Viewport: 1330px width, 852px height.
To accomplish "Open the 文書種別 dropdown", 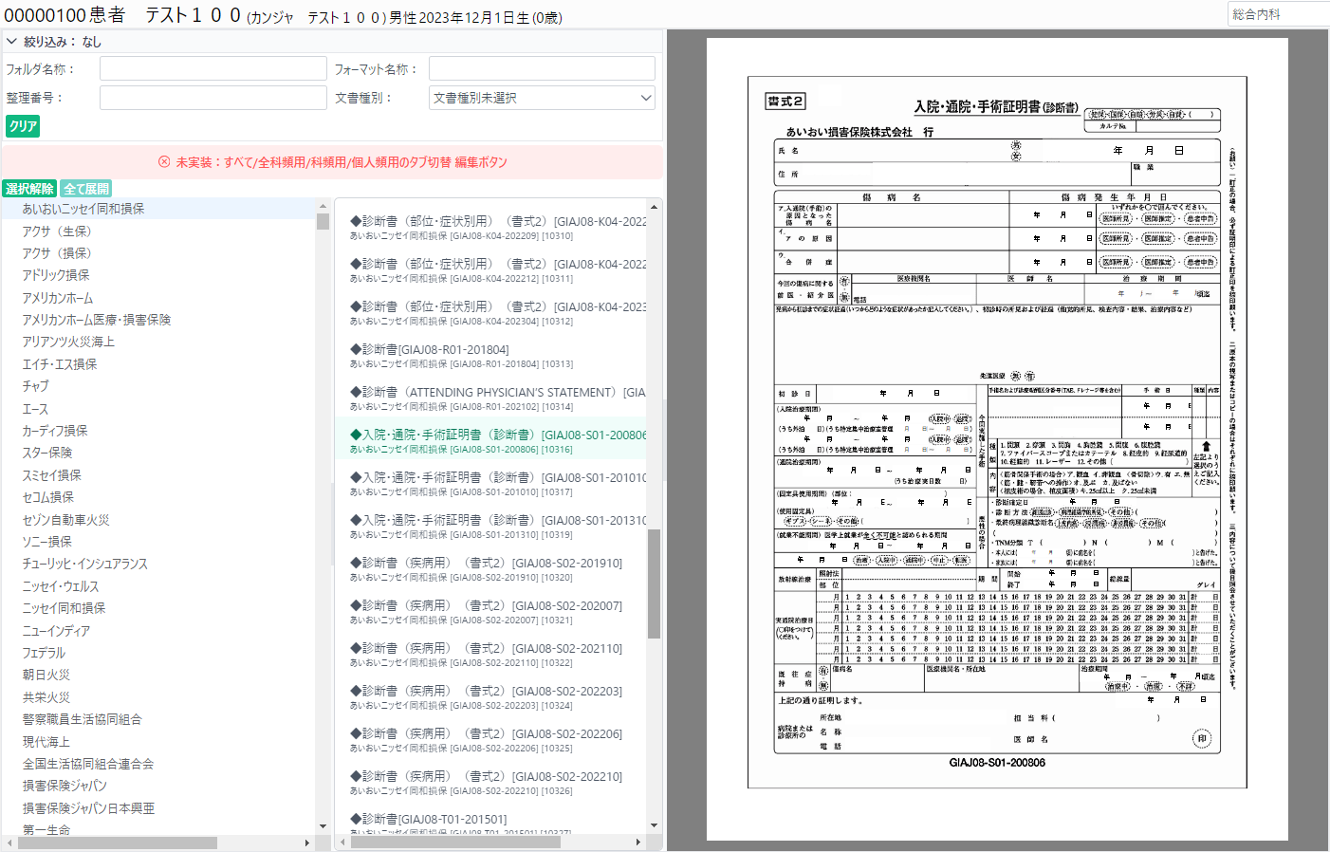I will [542, 98].
